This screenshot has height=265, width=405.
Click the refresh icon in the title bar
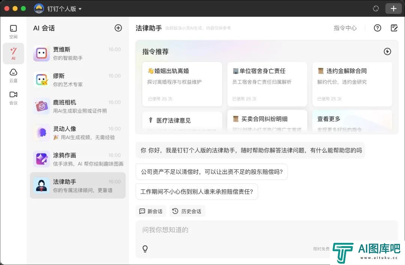click(x=376, y=9)
